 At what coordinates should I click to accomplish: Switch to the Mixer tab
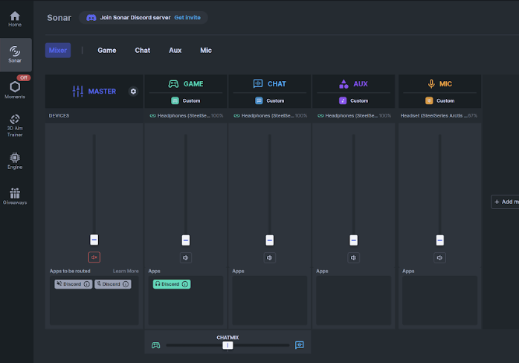tap(58, 51)
